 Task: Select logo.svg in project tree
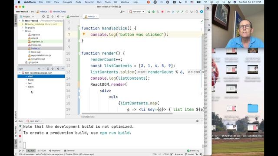pos(36,52)
